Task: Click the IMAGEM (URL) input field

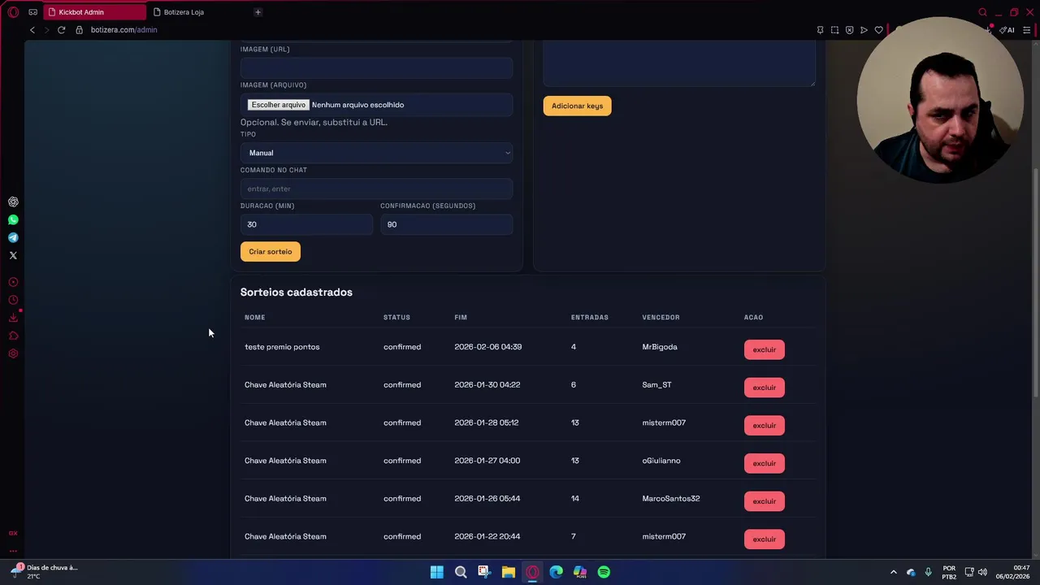Action: pyautogui.click(x=376, y=67)
